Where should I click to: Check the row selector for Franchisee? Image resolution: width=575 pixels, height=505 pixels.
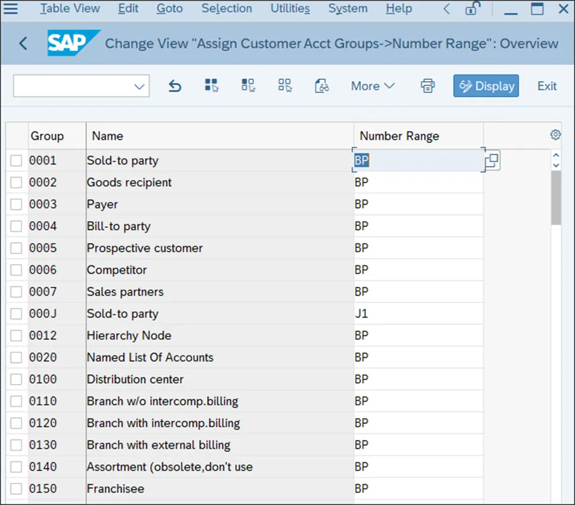pos(16,489)
